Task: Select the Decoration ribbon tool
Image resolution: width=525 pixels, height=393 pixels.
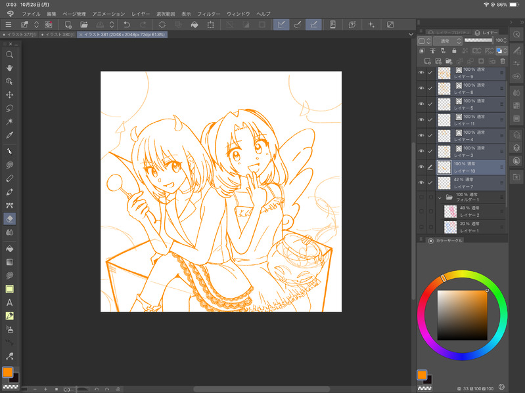Action: click(x=9, y=205)
